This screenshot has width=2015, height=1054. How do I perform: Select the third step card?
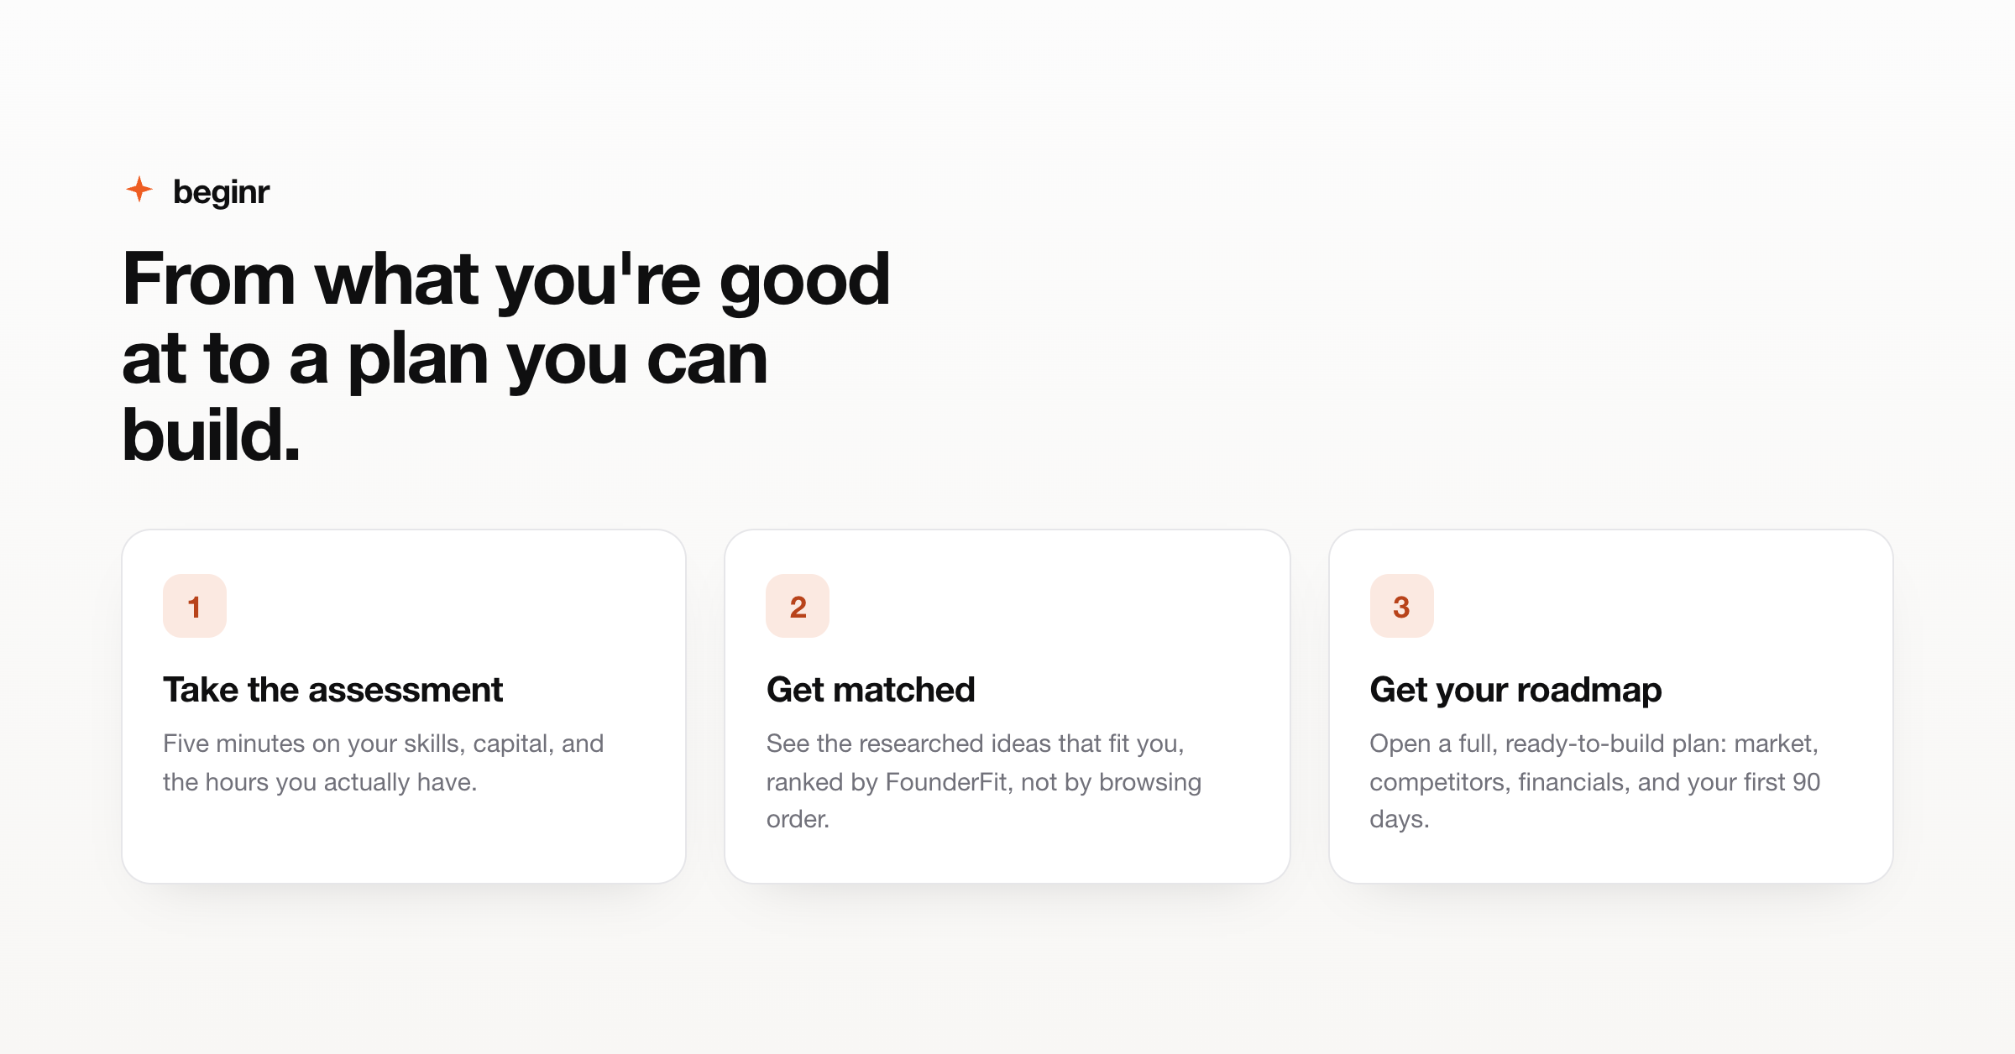(1611, 706)
